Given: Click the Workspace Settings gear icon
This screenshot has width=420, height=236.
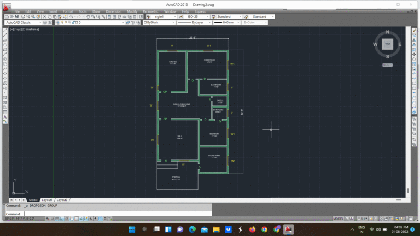Looking at the screenshot, I should [45, 22].
